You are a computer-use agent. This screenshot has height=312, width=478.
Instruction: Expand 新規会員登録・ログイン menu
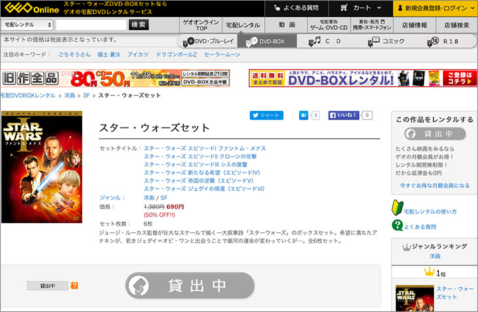click(x=436, y=8)
